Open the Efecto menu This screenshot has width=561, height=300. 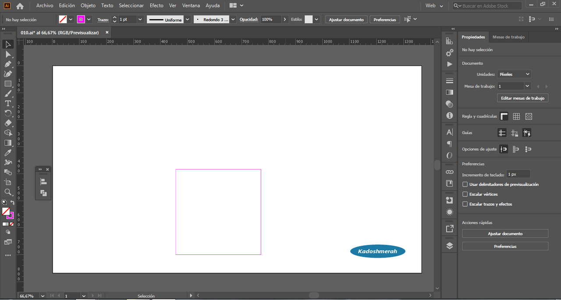click(156, 6)
